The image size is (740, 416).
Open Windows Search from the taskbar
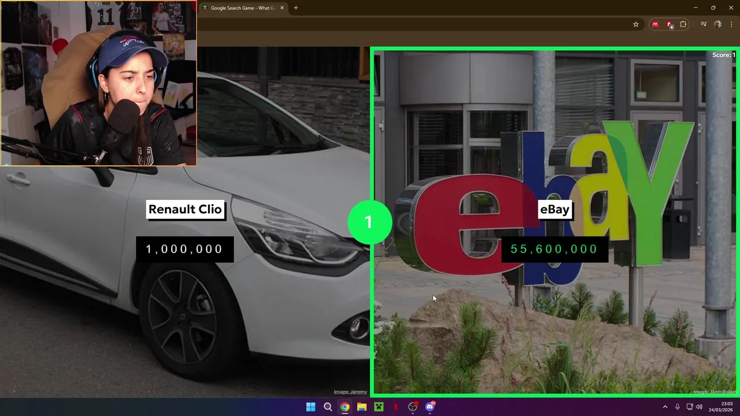pos(328,407)
